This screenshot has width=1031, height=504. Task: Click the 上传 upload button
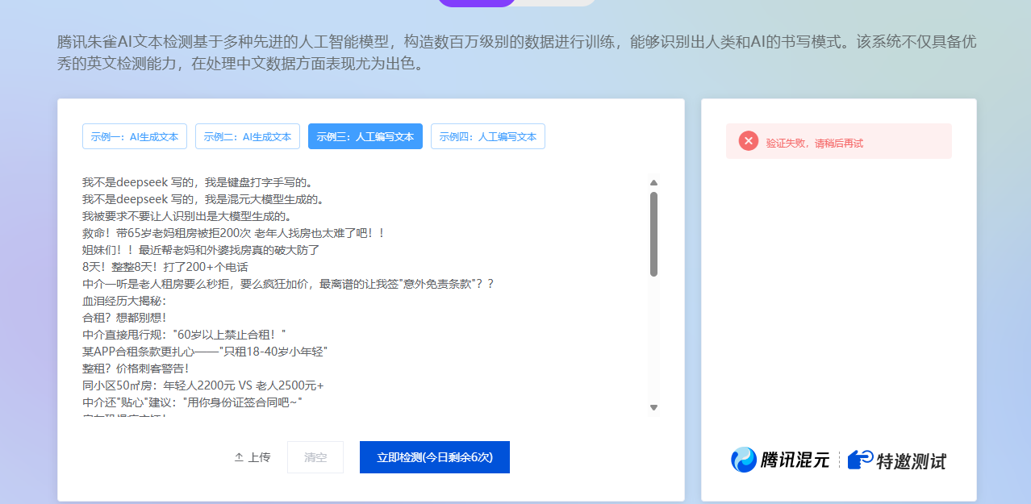[253, 457]
